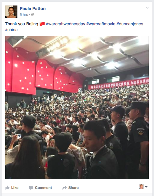Viewport: 154px width, 196px height.
Task: Open Paula Patton's profile picture
Action: click(11, 12)
